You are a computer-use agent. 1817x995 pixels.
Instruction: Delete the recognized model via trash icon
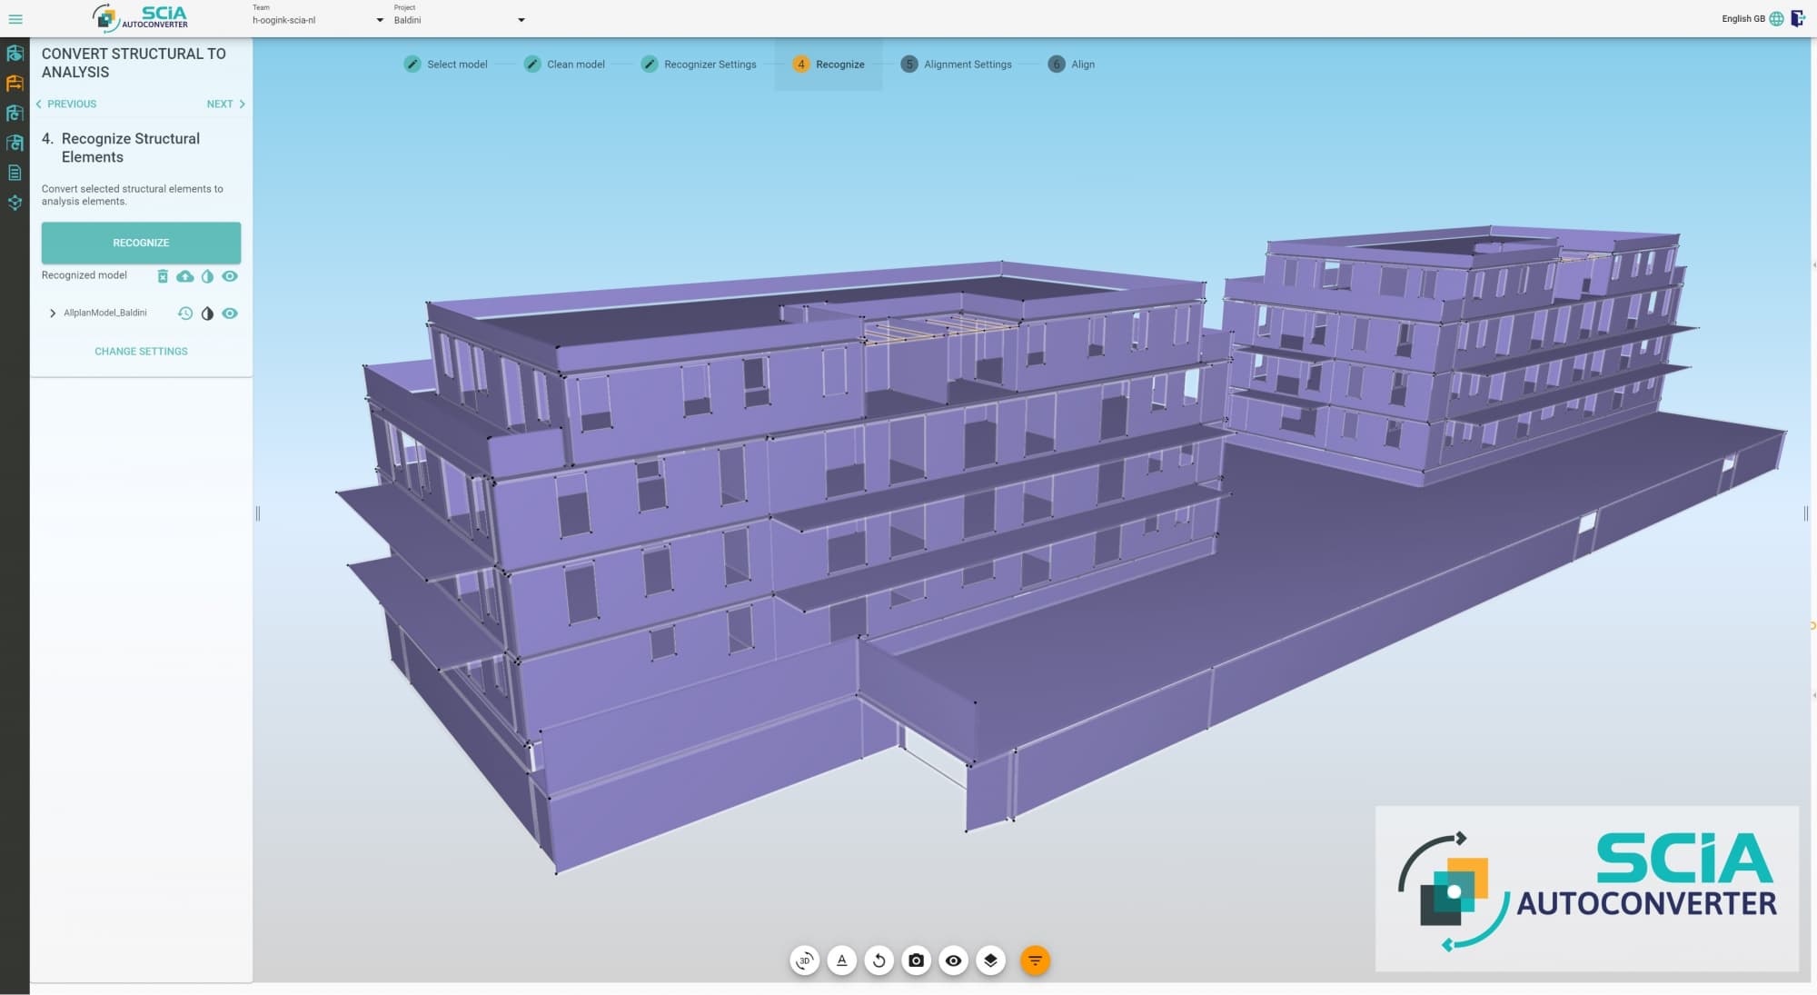point(163,276)
